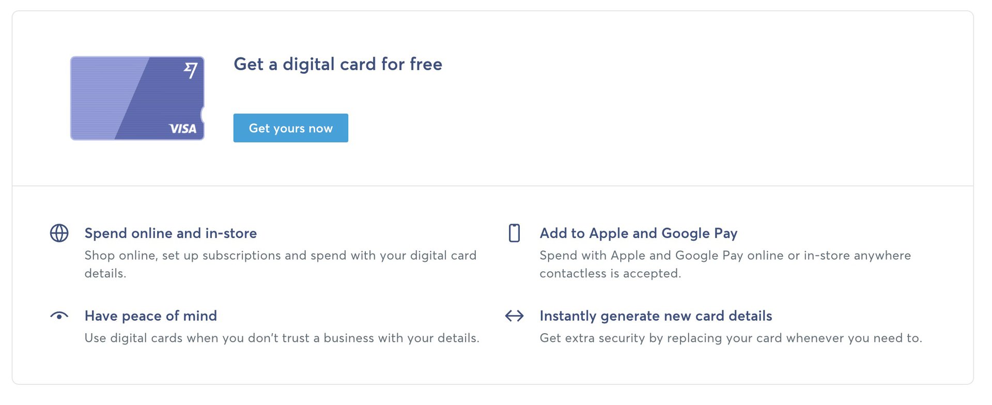This screenshot has height=405, width=992.
Task: Click the Have peace of mind heading
Action: tap(150, 316)
